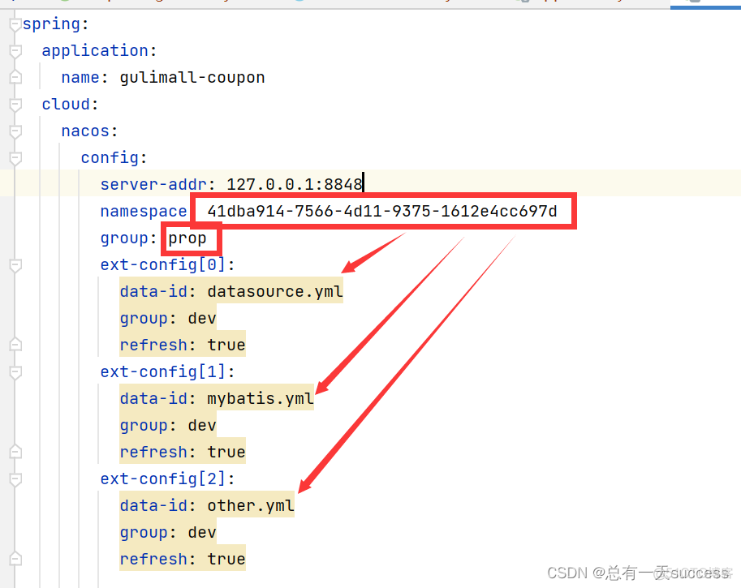The image size is (741, 588).
Task: Collapse the cloud: block fold marker
Action: click(15, 104)
